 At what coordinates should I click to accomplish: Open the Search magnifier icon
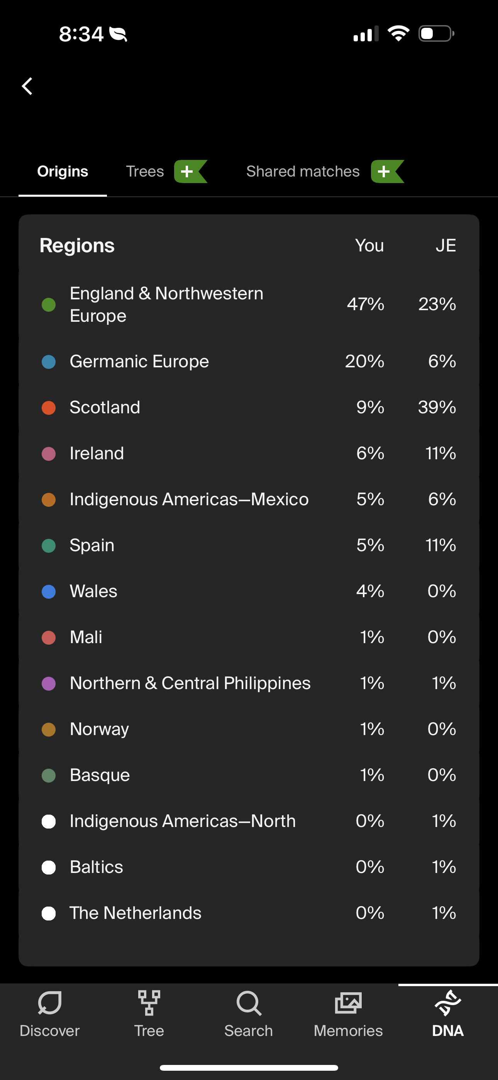coord(249,1003)
